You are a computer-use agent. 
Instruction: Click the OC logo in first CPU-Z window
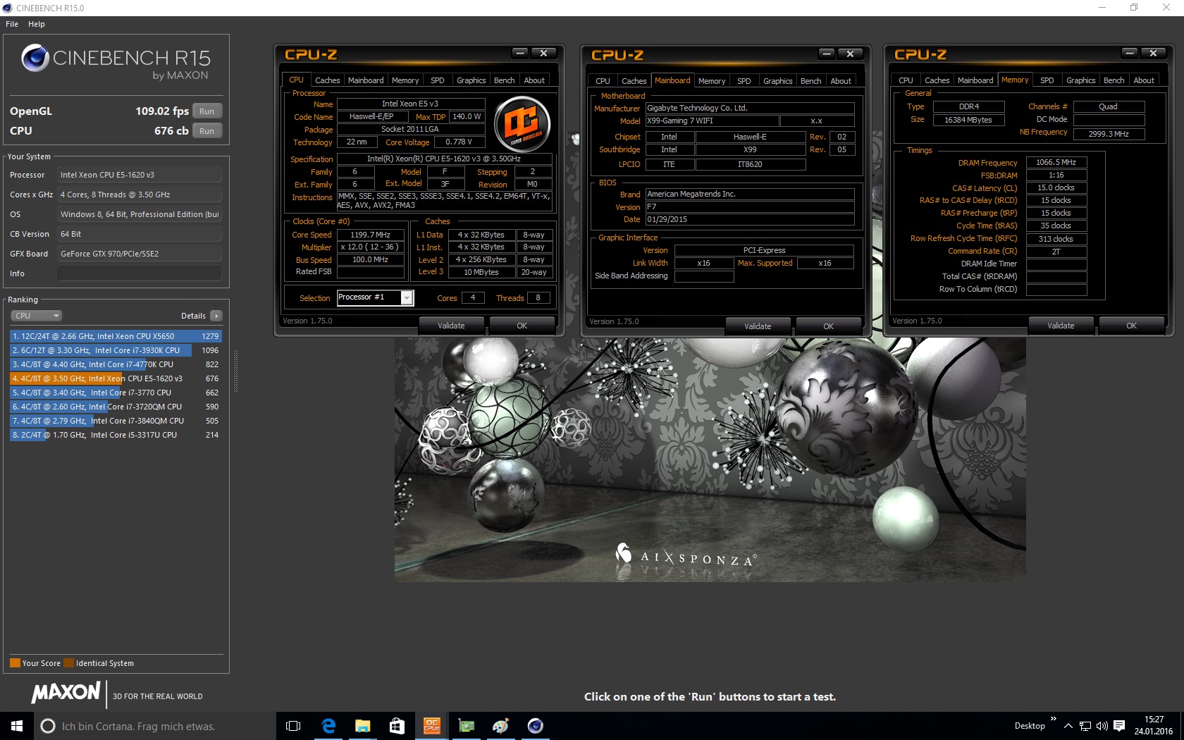[522, 124]
